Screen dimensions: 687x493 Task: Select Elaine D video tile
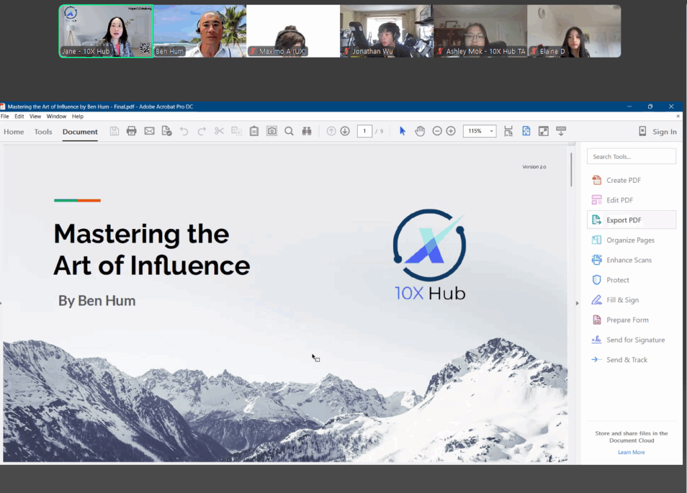574,31
